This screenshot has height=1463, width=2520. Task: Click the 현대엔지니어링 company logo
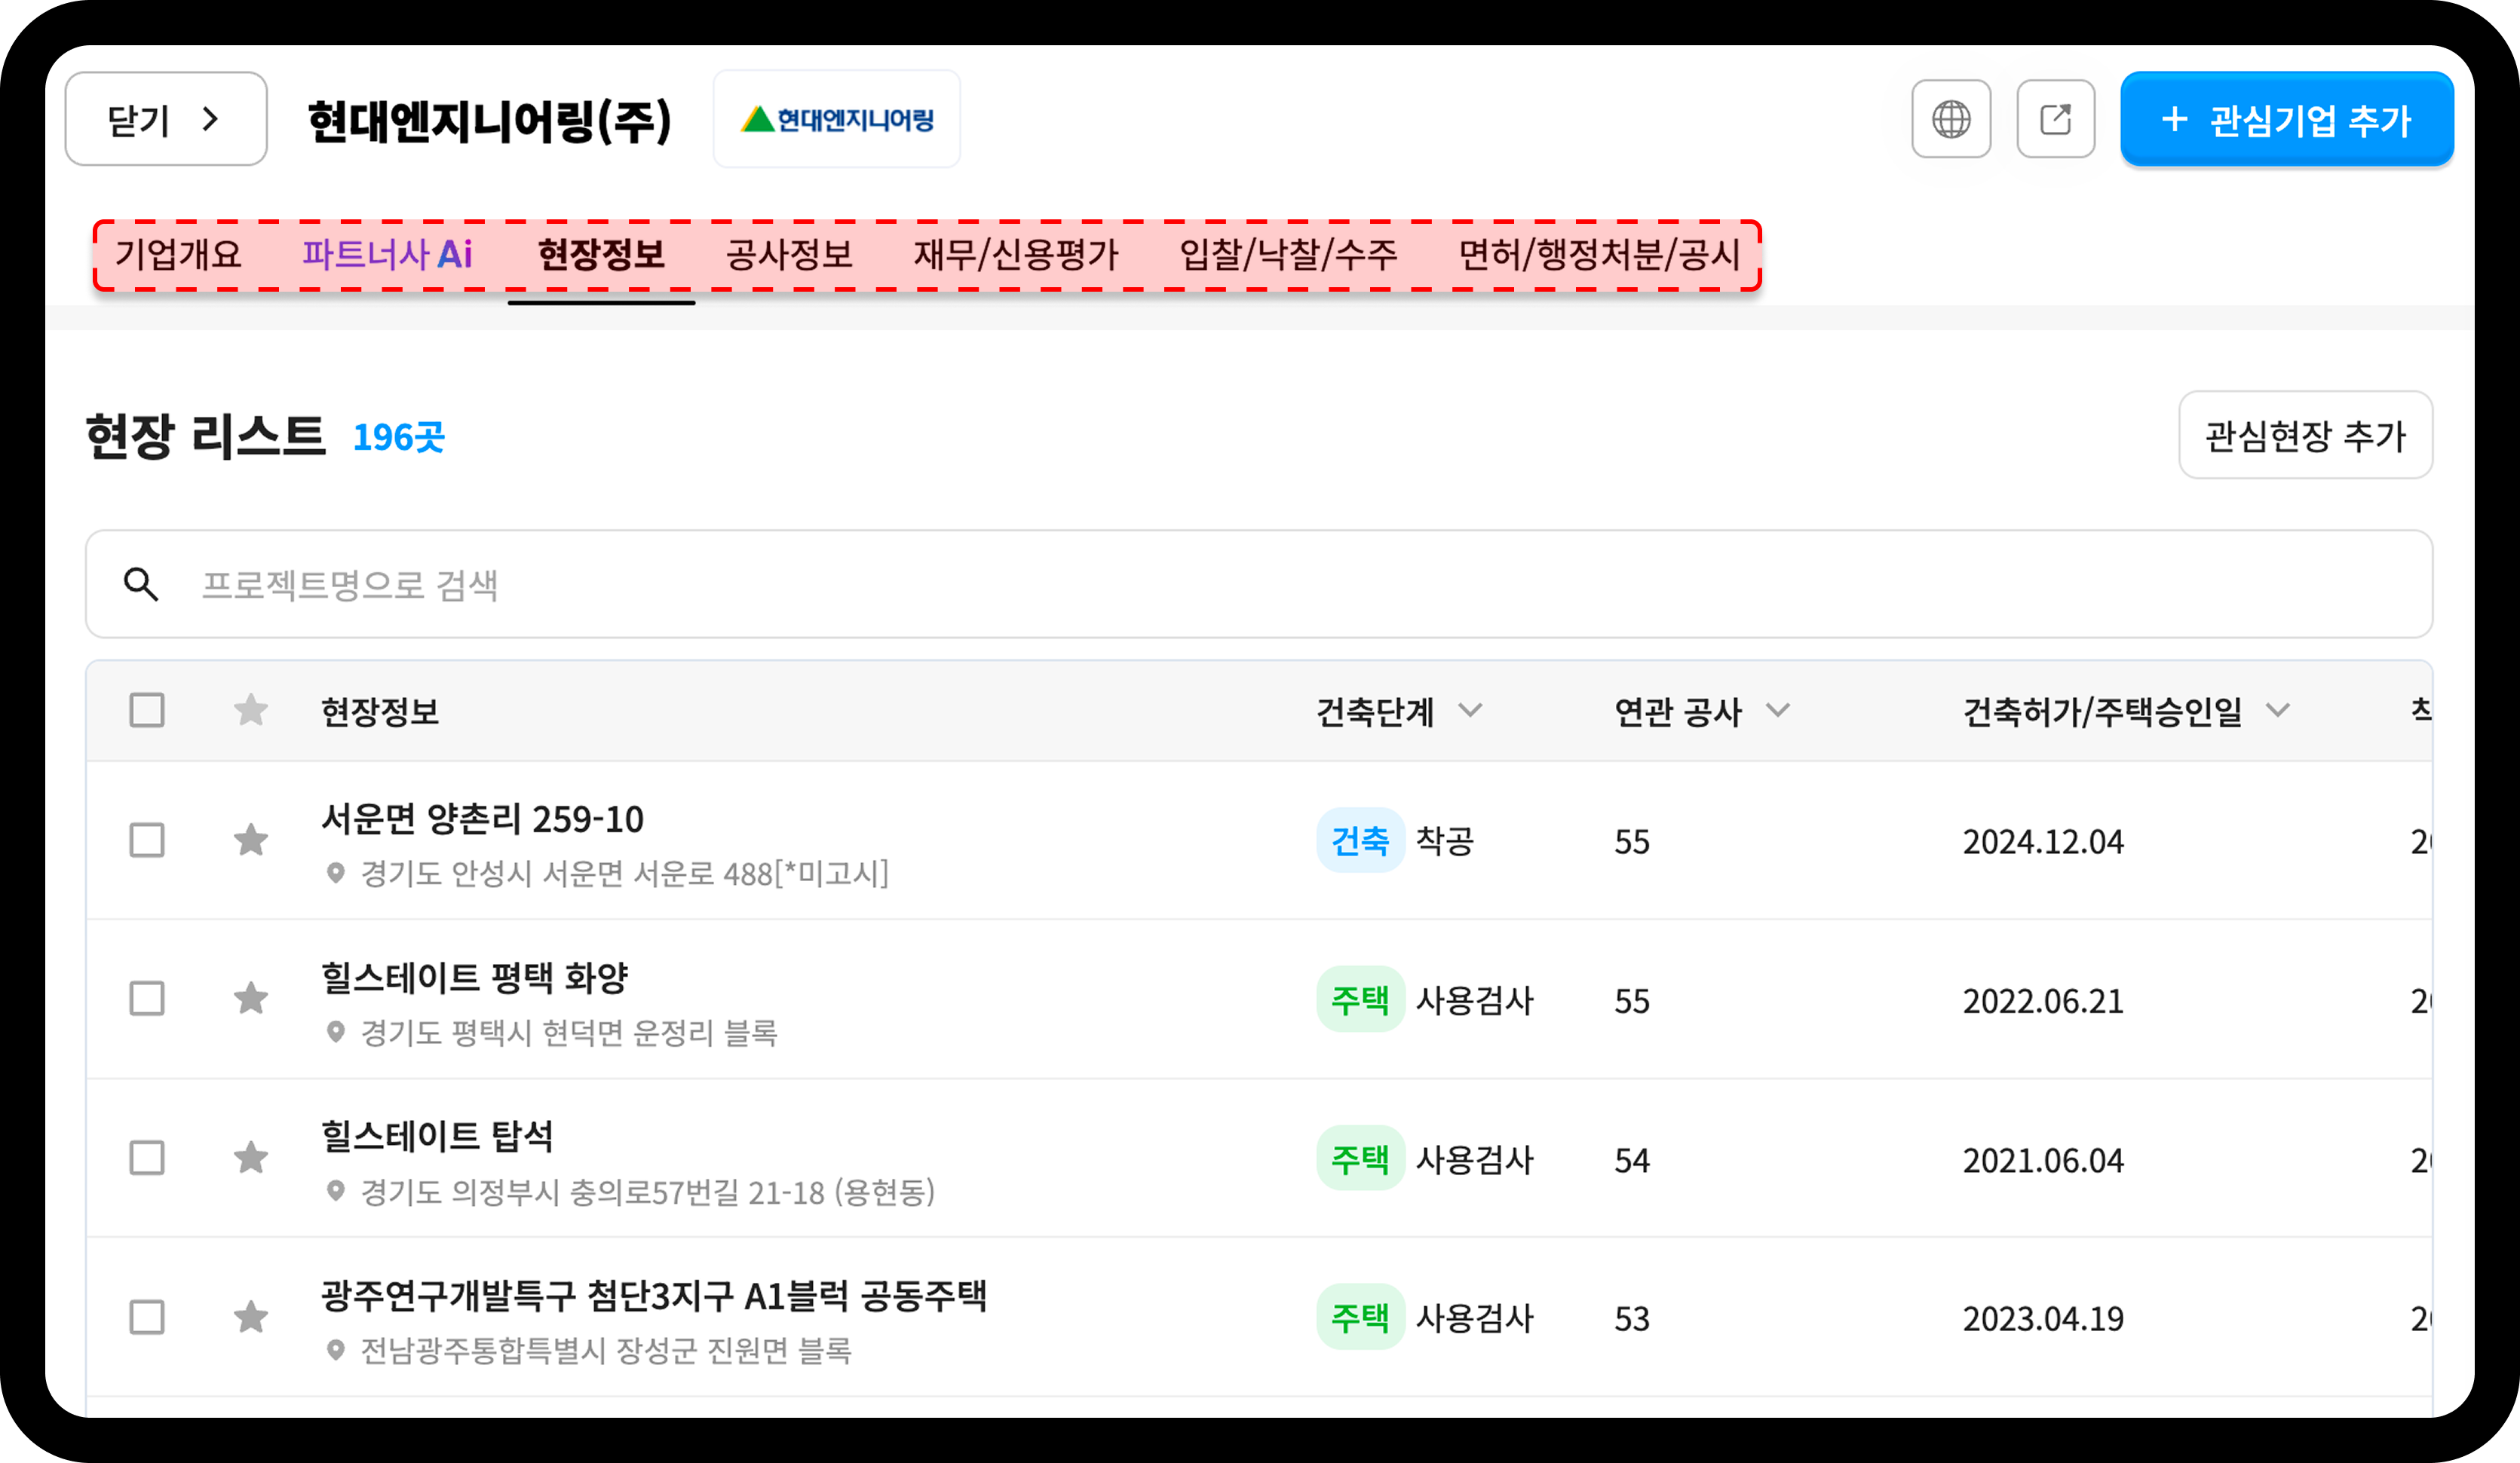(x=837, y=119)
